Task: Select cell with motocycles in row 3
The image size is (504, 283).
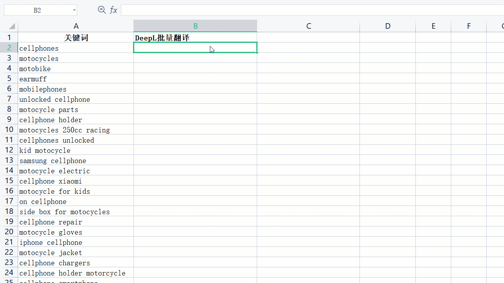Action: click(76, 58)
